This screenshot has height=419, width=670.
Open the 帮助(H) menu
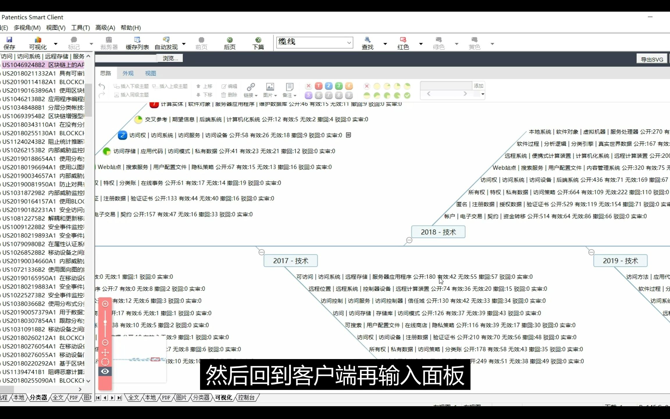pos(131,28)
